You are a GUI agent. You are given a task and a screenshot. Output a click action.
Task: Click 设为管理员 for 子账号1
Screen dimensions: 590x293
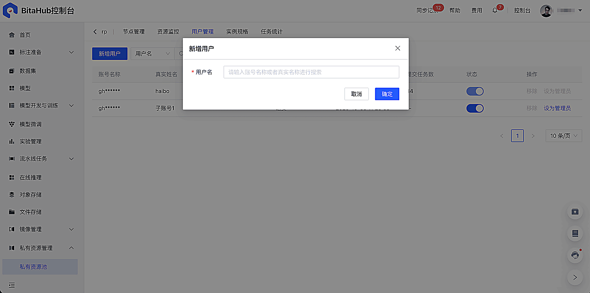coord(557,108)
